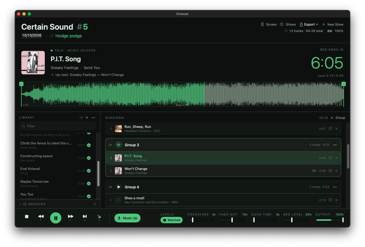This screenshot has height=247, width=365.
Task: Open notes for P.I.T. Song row
Action: [x=330, y=158]
